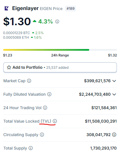Click the 0.0005069 ETH price text
Image resolution: width=121 pixels, height=153 pixels.
[16, 38]
